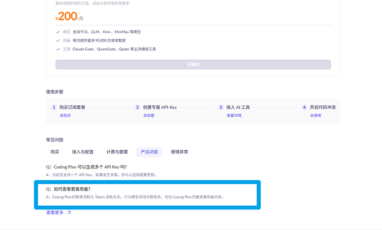382x230 pixels.
Task: Click the answer about resetting the API Key
Action: click(101, 175)
